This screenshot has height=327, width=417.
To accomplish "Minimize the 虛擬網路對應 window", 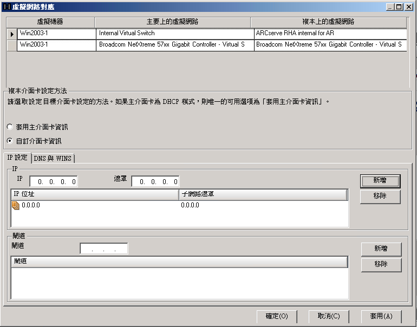I will point(390,7).
